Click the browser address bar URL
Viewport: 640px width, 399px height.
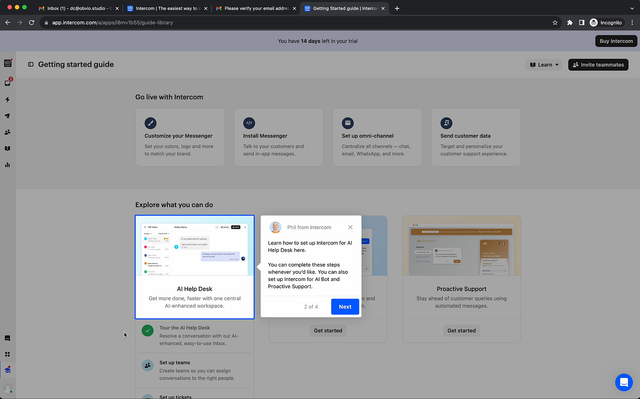click(x=113, y=22)
